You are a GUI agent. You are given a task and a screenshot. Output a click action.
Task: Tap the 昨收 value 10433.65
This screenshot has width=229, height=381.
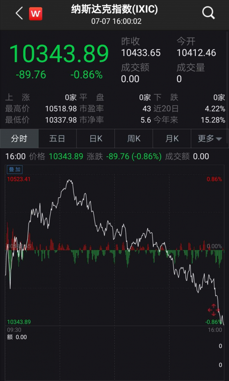coord(141,53)
